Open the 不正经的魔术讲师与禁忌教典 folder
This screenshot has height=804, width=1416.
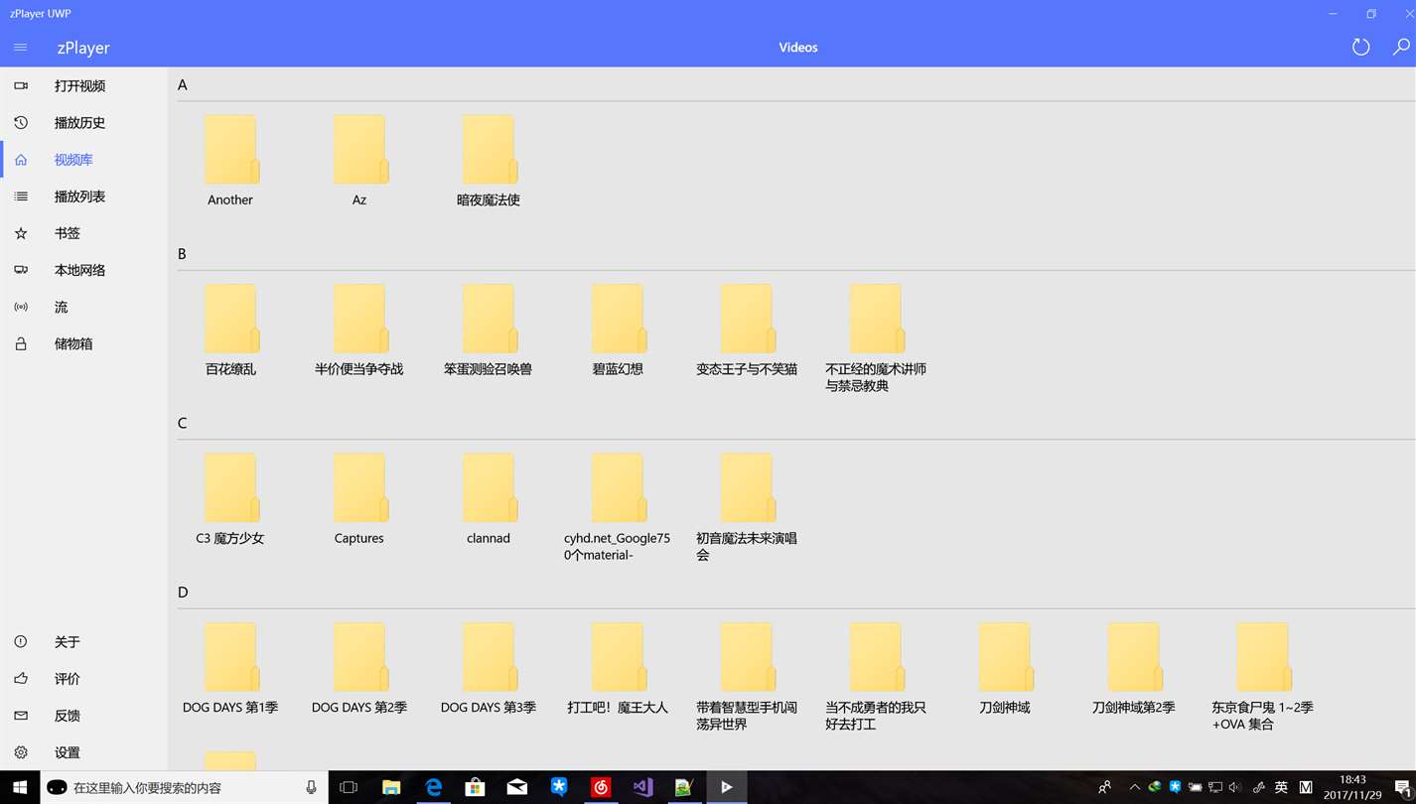[x=876, y=337]
